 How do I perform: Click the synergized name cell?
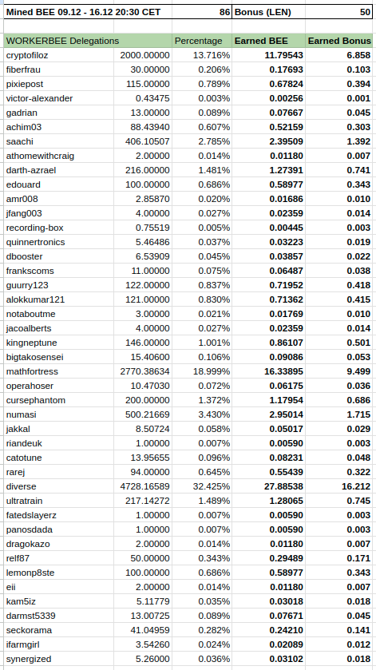click(59, 659)
